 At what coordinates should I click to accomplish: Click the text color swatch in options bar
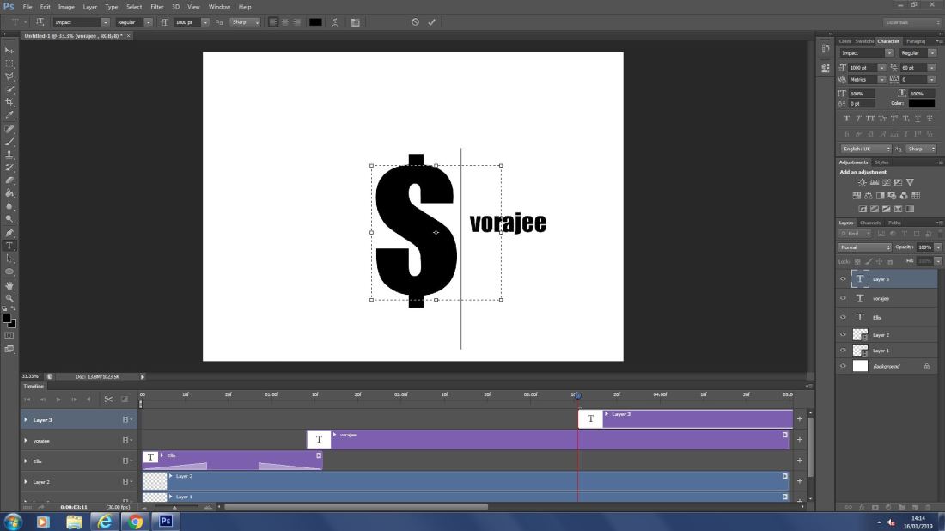pyautogui.click(x=315, y=21)
